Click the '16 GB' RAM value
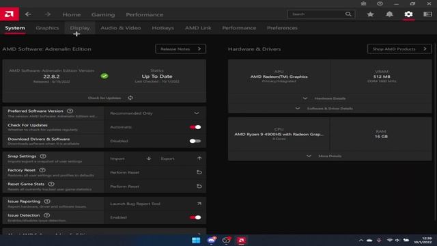This screenshot has height=246, width=437. point(381,137)
